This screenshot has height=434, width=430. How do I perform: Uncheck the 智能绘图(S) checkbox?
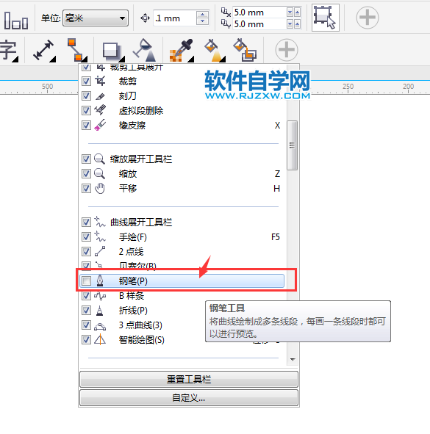coord(86,339)
